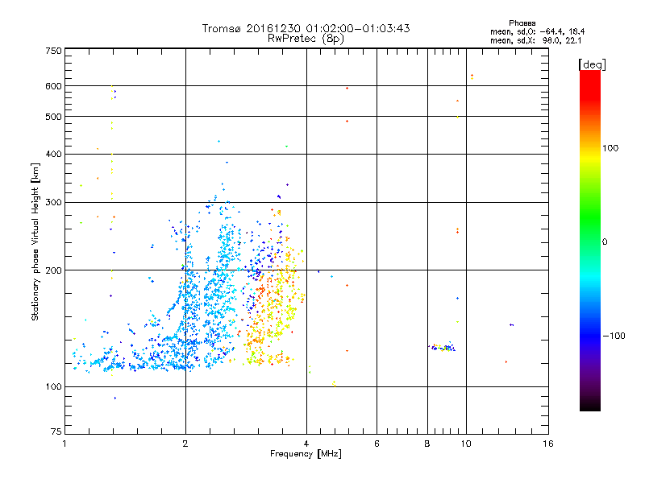The height and width of the screenshot is (483, 645).
Task: Click the plot title 'Tromsø 20161230 01:02:00-01:03:43'
Action: point(306,28)
